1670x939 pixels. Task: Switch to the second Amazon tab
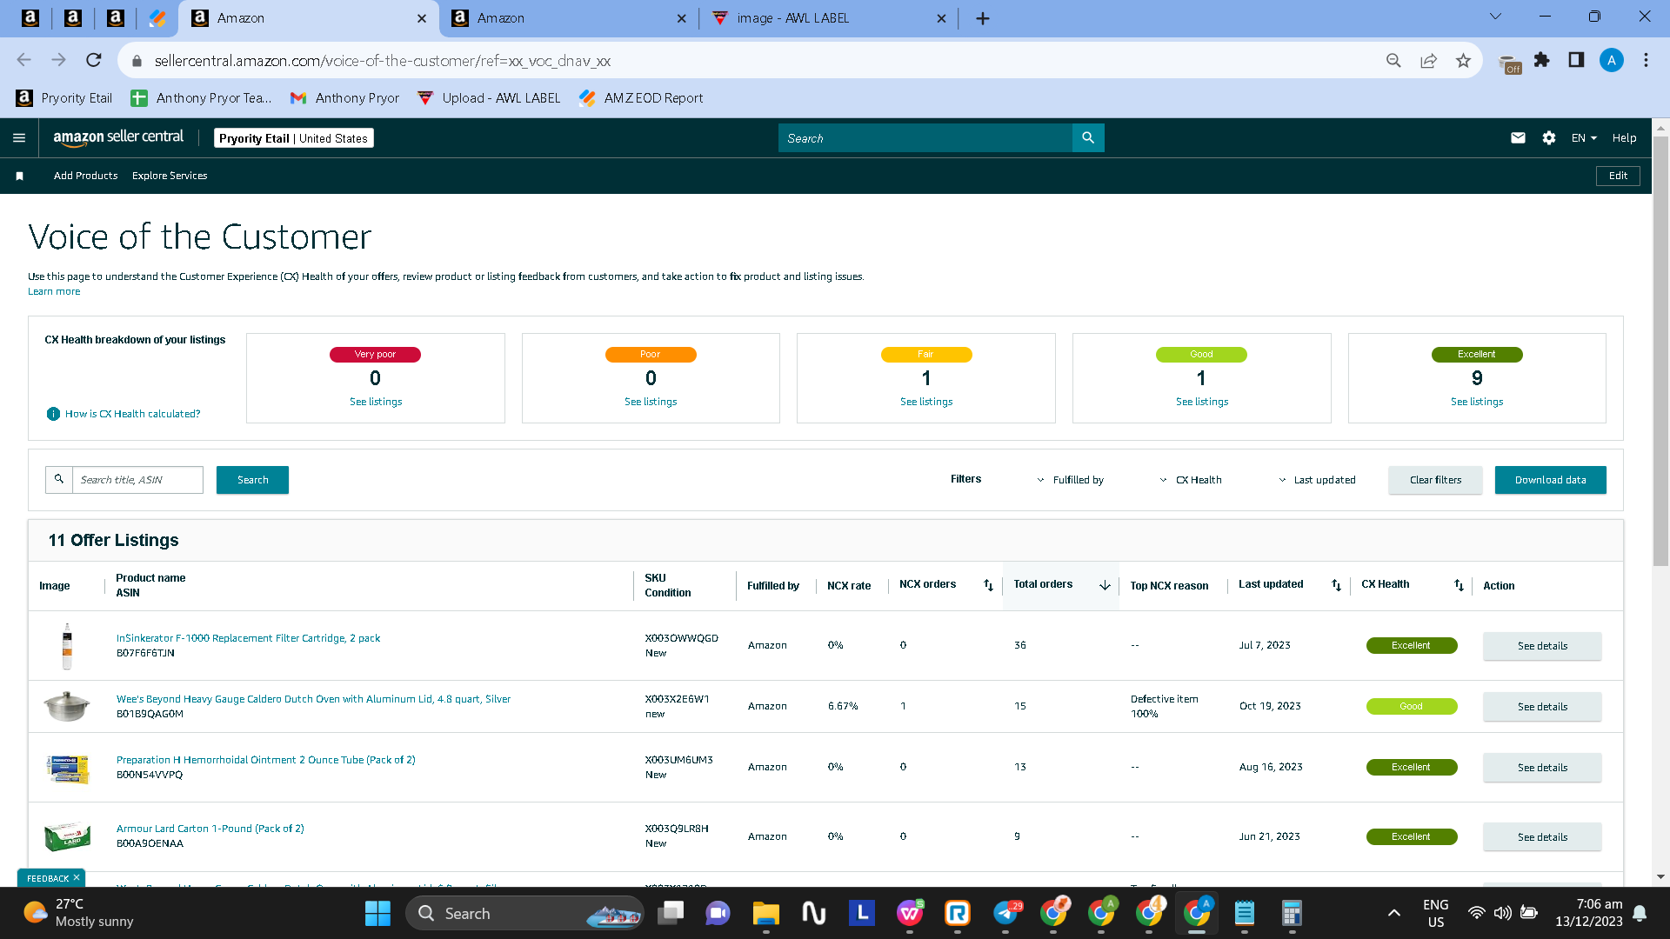(569, 18)
